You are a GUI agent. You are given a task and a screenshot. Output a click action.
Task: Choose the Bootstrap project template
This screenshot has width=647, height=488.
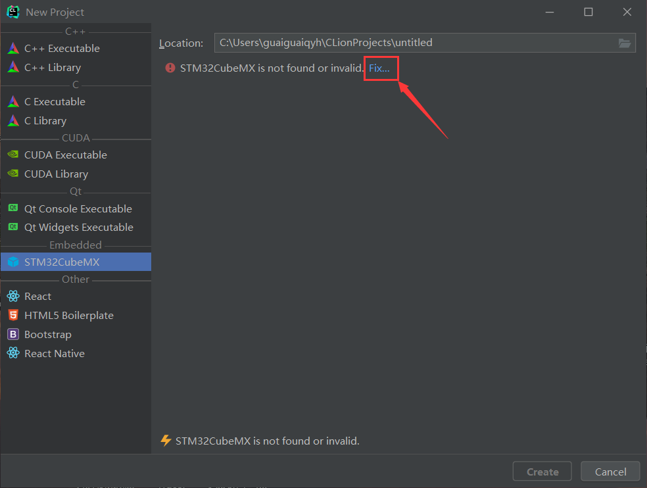[76, 334]
